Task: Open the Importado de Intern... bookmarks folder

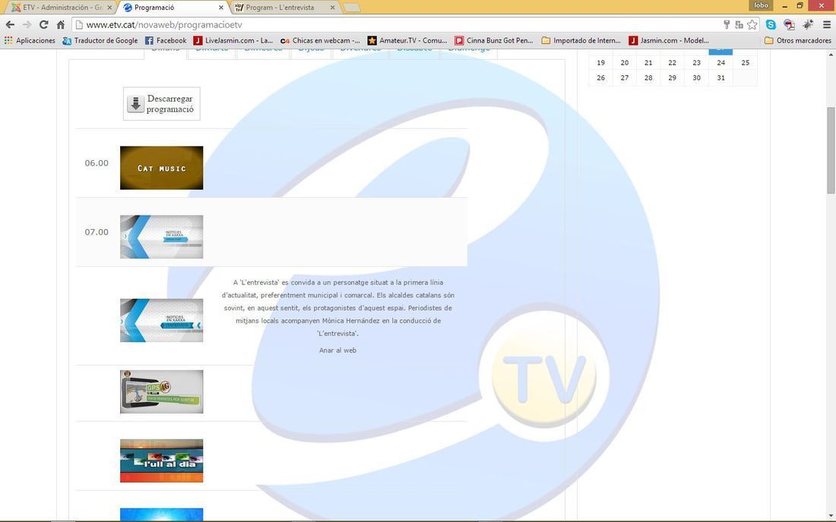Action: 581,40
